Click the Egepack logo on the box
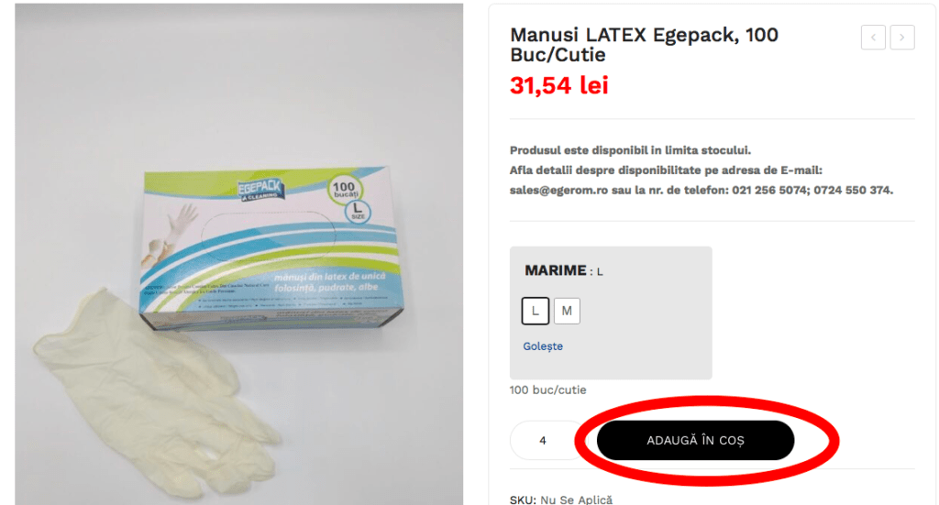The image size is (939, 505). pyautogui.click(x=260, y=189)
